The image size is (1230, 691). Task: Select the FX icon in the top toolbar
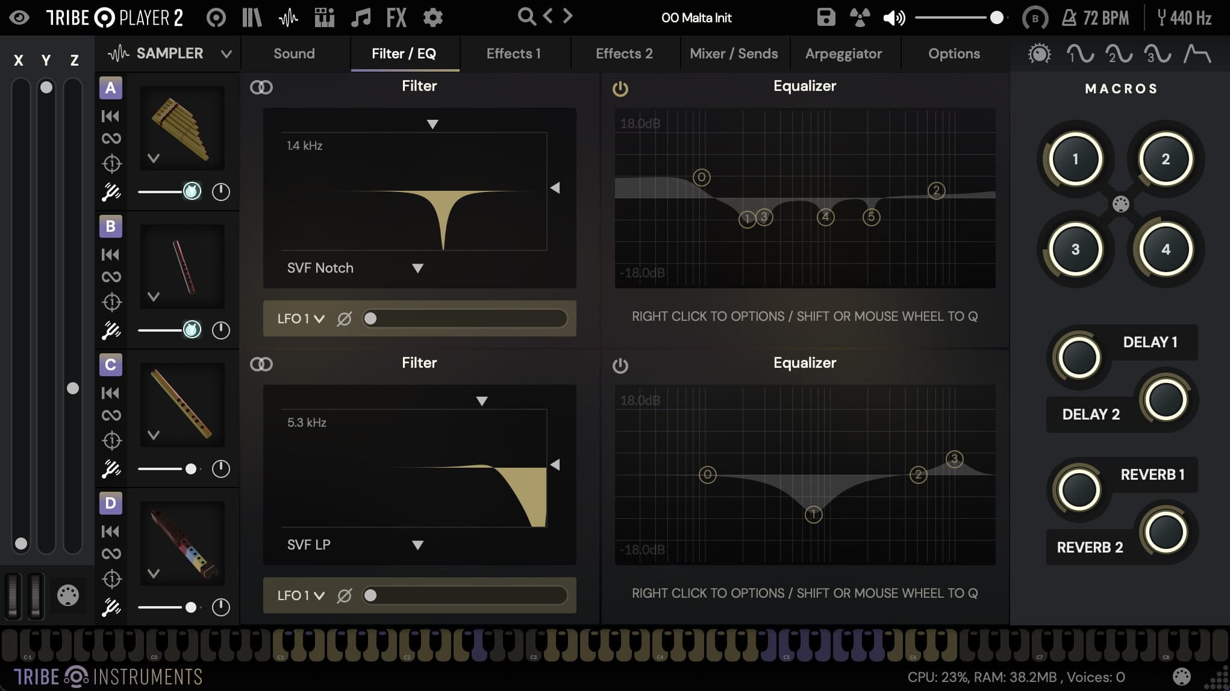pos(396,17)
